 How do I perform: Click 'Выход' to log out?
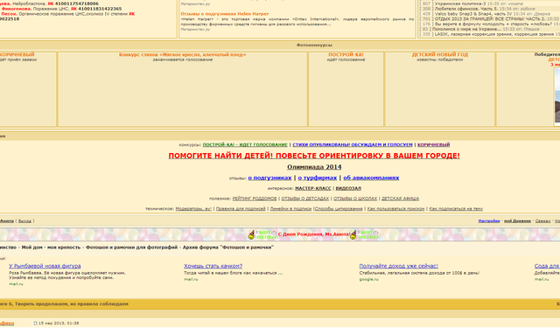24,221
